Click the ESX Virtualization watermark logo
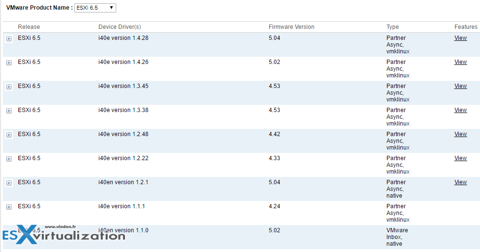480x252 pixels. (x=64, y=234)
